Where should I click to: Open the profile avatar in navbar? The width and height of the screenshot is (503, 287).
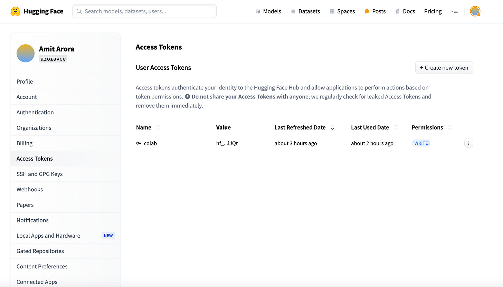475,11
